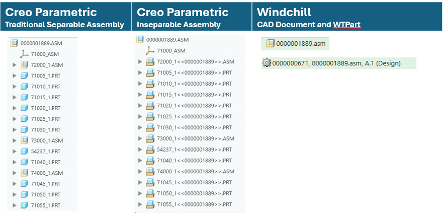Viewport: 443px width, 213px height.
Task: Expand the 72000_1<<0000001889>>.ASM node
Action: (140, 61)
